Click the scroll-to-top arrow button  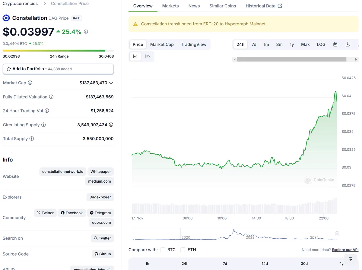351,259
